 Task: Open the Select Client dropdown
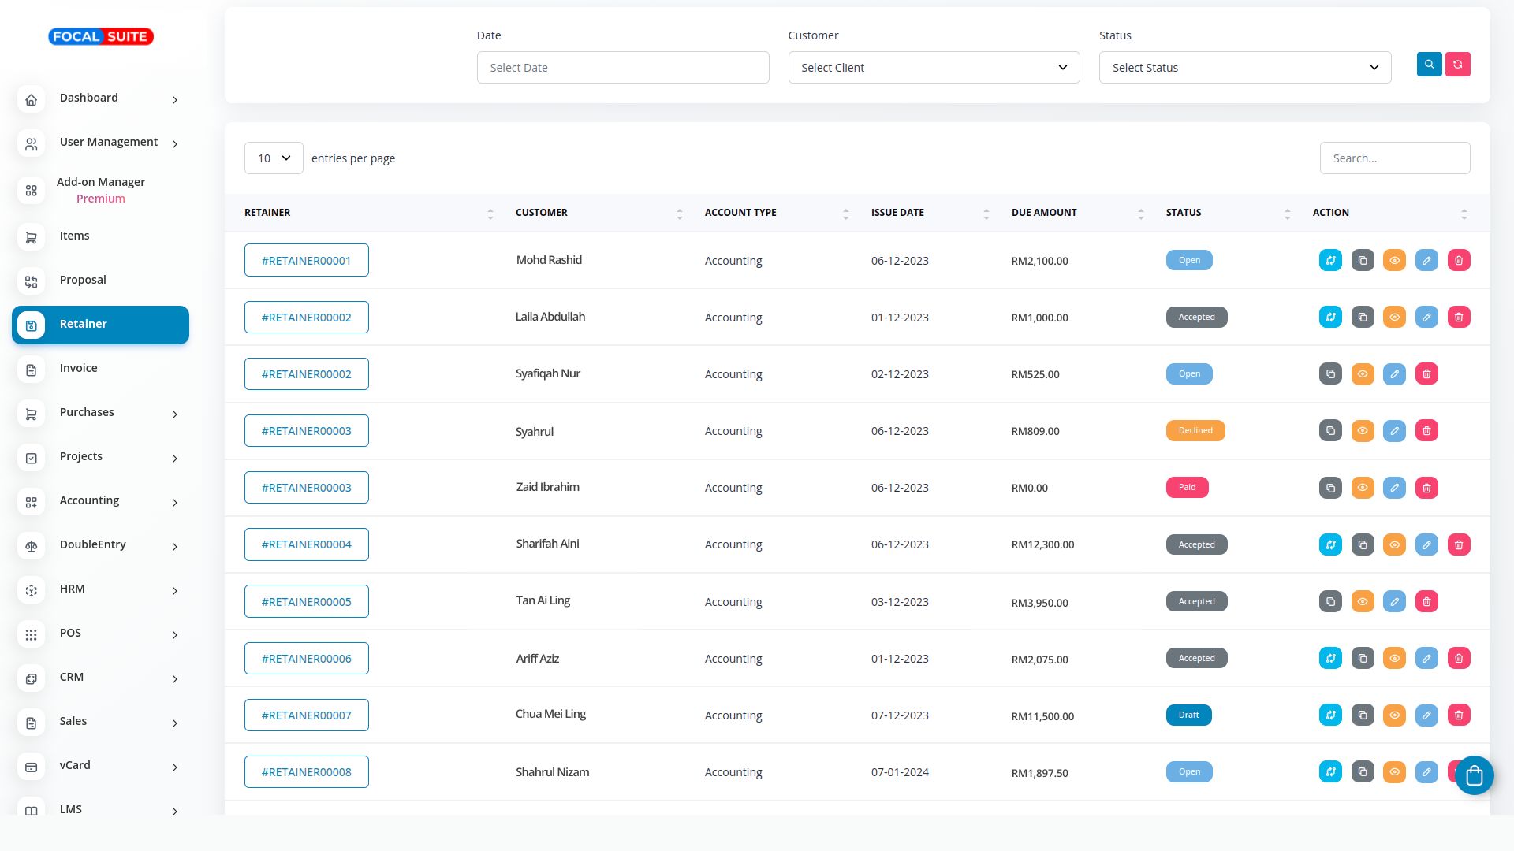pos(934,68)
